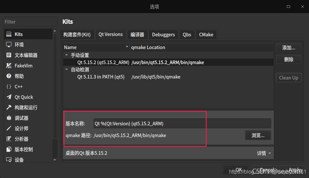Viewport: 309px width, 178px height.
Task: Open 文本编辑器 settings via its icon
Action: (9, 55)
